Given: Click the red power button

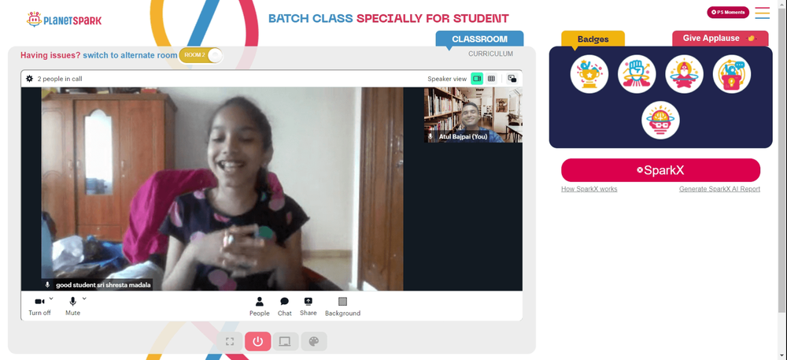Looking at the screenshot, I should point(258,341).
